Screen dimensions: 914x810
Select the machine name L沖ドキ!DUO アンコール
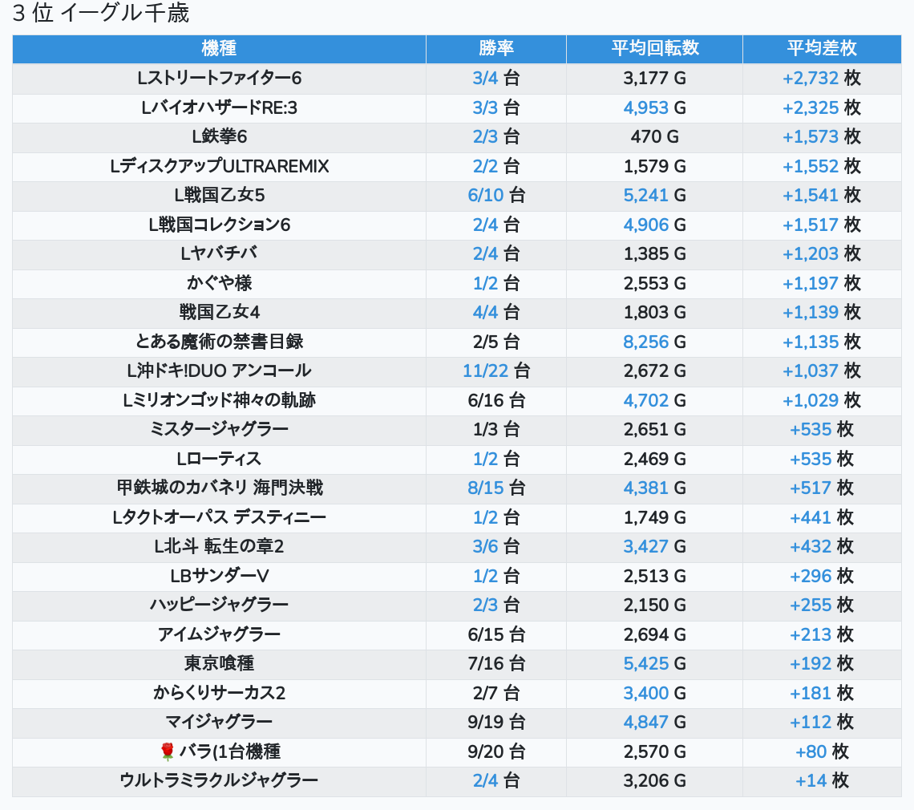pyautogui.click(x=219, y=371)
